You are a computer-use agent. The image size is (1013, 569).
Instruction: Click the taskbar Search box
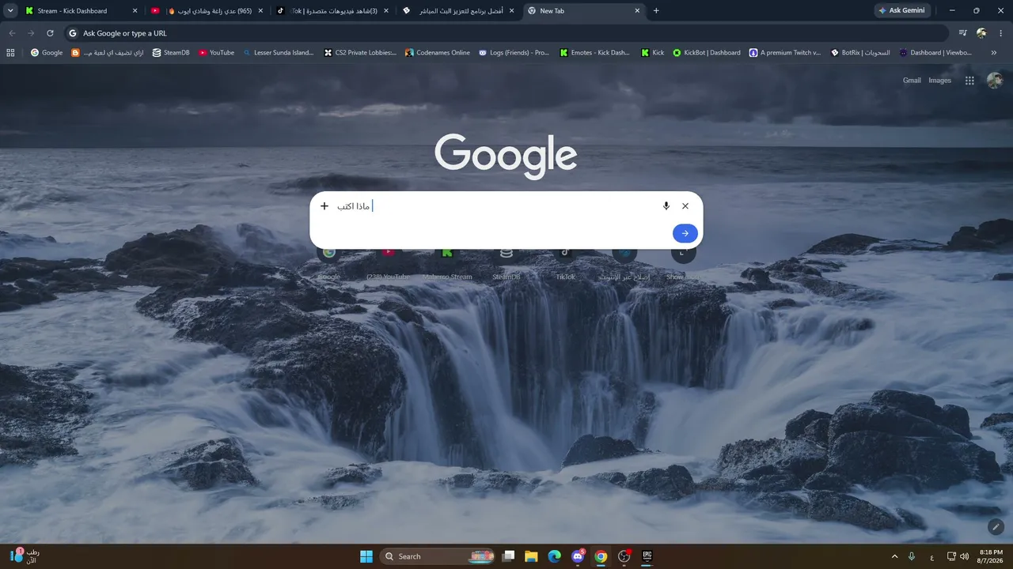[x=438, y=556]
